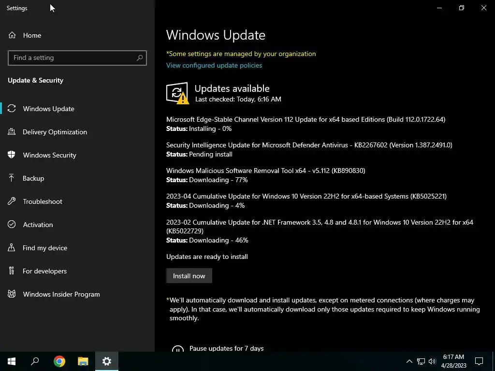495x371 pixels.
Task: Click the metered connections footnote paragraph
Action: tap(323, 309)
